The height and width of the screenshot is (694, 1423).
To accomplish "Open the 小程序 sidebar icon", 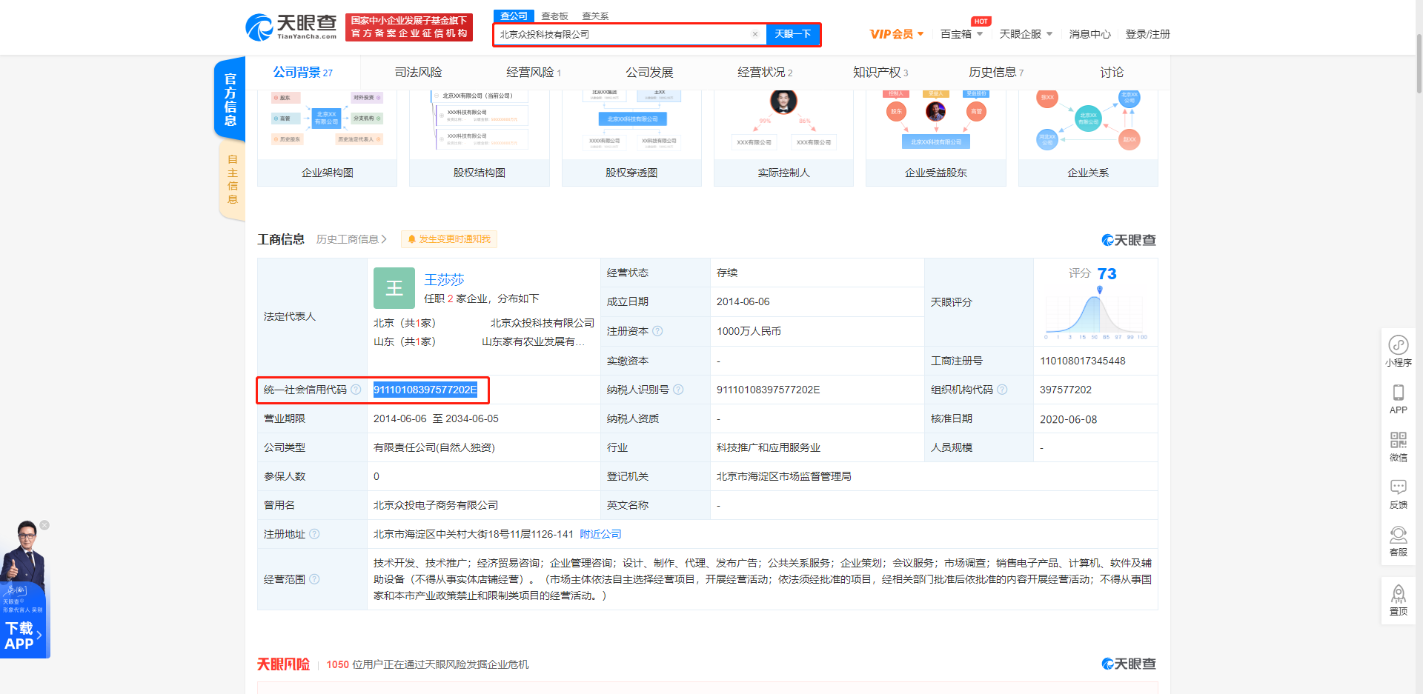I will [1398, 351].
